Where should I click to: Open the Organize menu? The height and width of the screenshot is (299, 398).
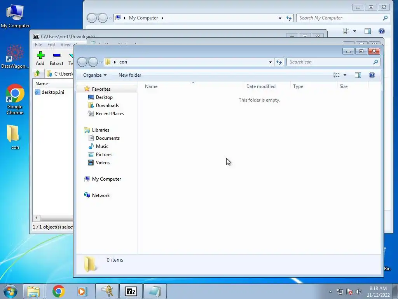[x=95, y=75]
